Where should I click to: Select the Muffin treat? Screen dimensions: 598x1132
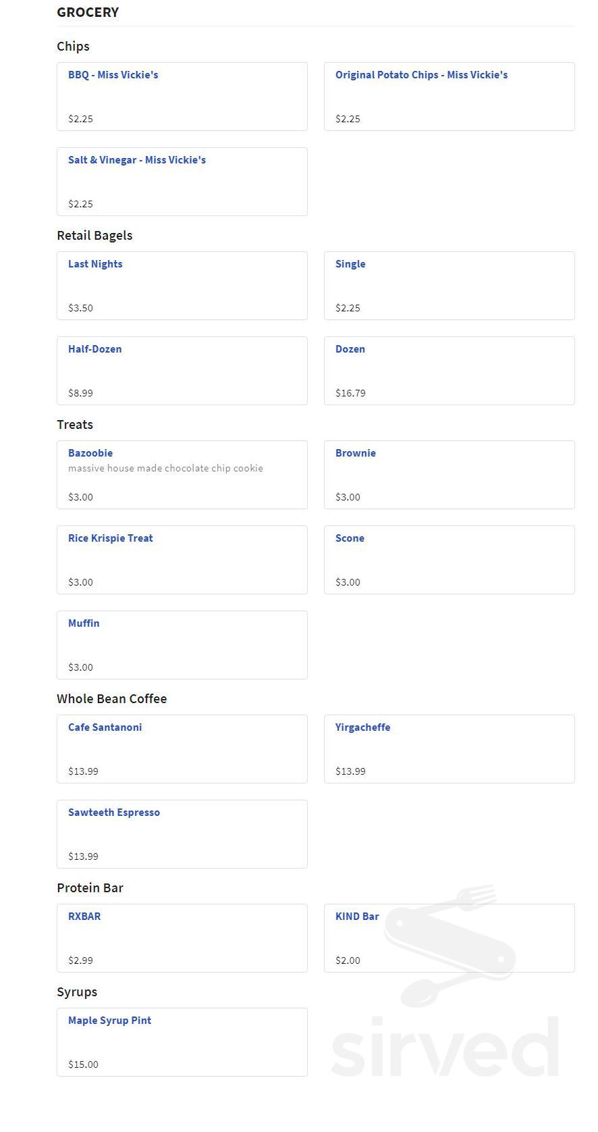(x=182, y=645)
